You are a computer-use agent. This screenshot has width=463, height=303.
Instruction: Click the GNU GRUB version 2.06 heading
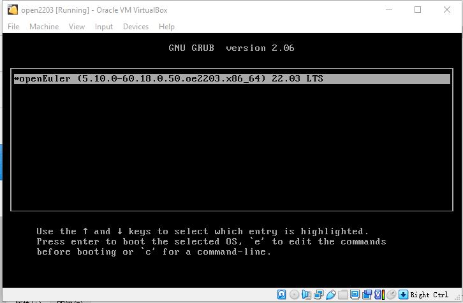click(x=231, y=48)
